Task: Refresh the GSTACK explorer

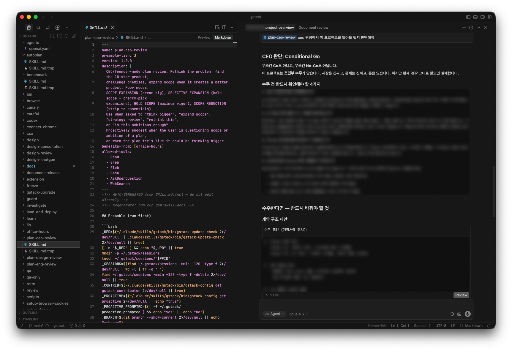Action: pyautogui.click(x=67, y=36)
